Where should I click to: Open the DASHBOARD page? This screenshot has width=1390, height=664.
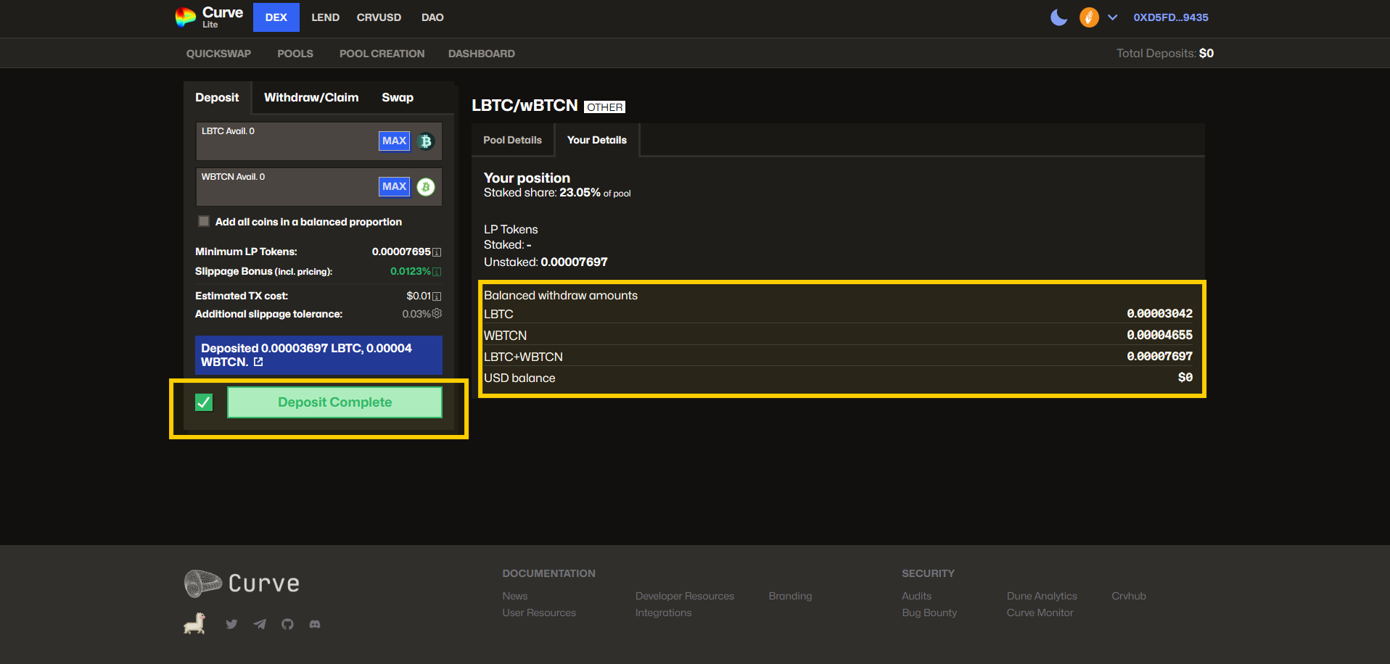(x=482, y=54)
